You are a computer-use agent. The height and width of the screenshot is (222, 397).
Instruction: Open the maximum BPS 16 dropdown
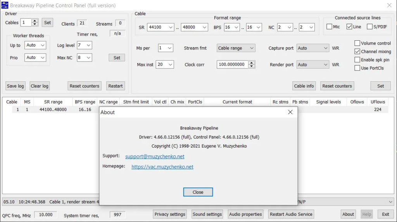point(254,28)
